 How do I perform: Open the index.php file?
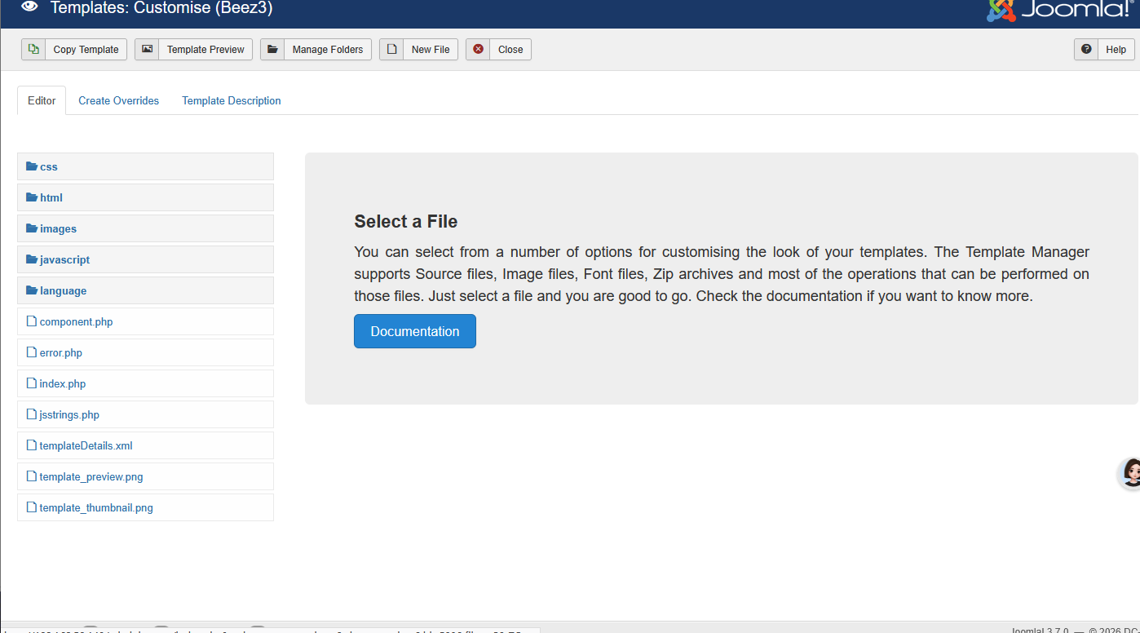point(62,383)
